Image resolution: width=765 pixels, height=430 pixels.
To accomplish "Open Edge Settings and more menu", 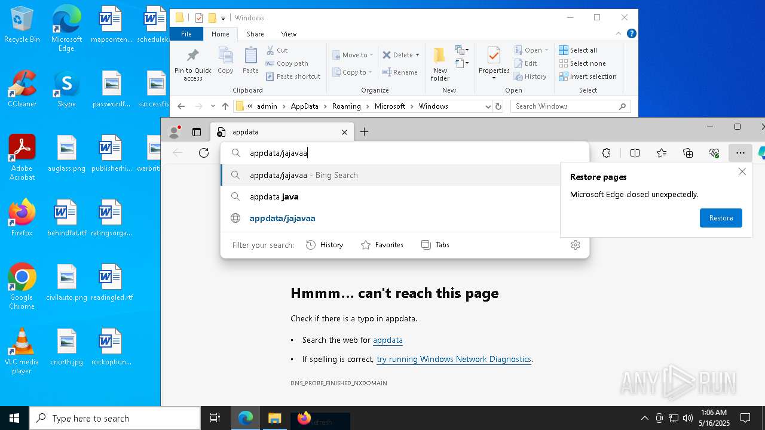I will click(x=740, y=153).
